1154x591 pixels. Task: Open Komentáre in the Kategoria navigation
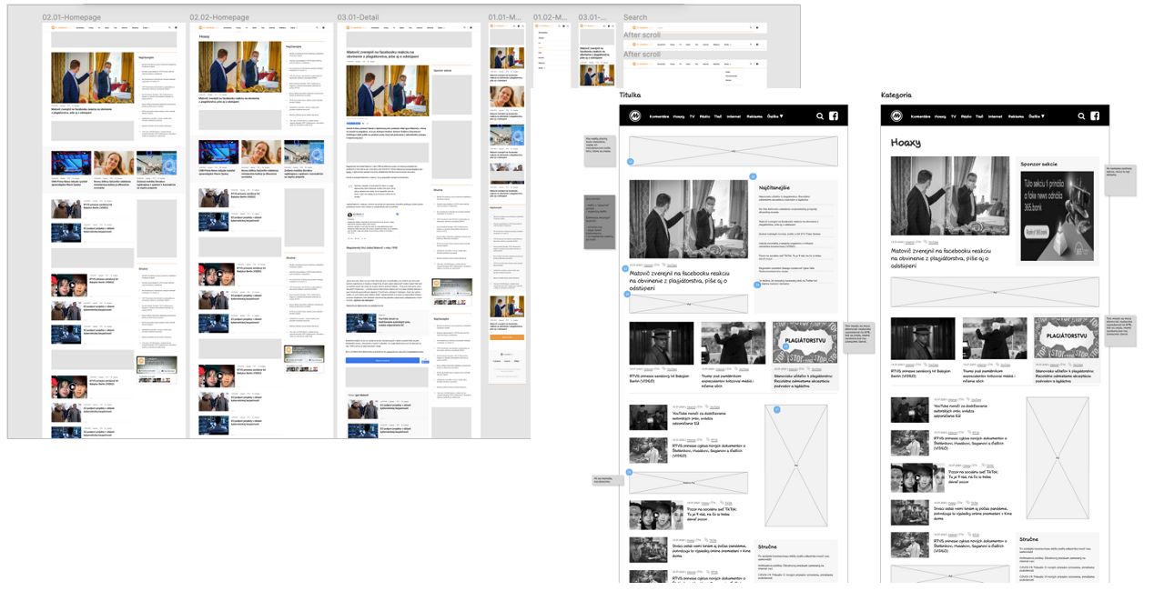(x=921, y=116)
